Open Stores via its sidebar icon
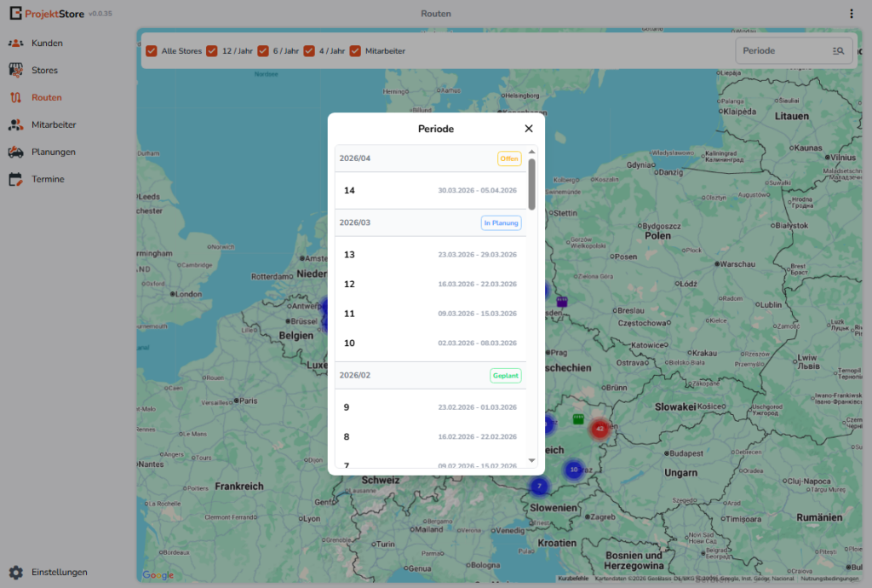The image size is (872, 588). click(15, 70)
